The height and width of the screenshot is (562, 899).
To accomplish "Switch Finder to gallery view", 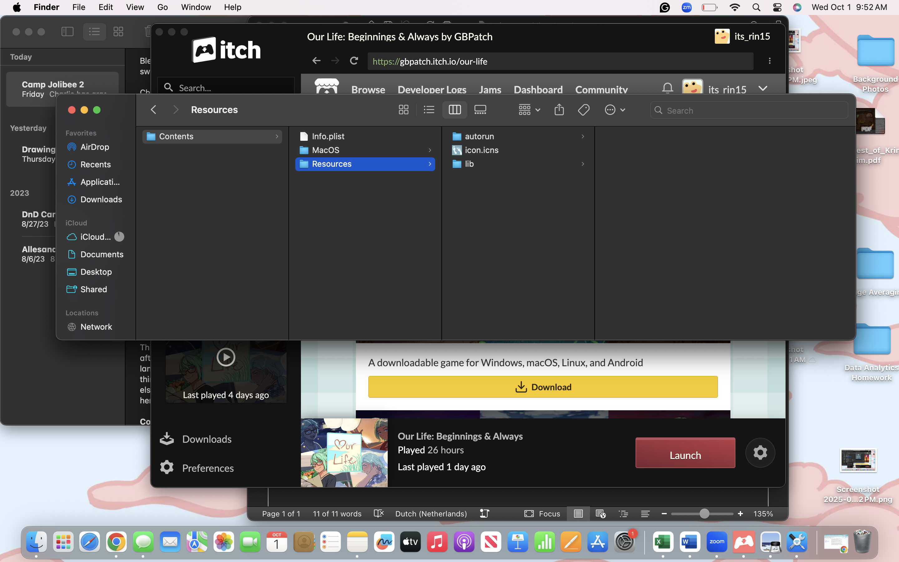I will [480, 110].
